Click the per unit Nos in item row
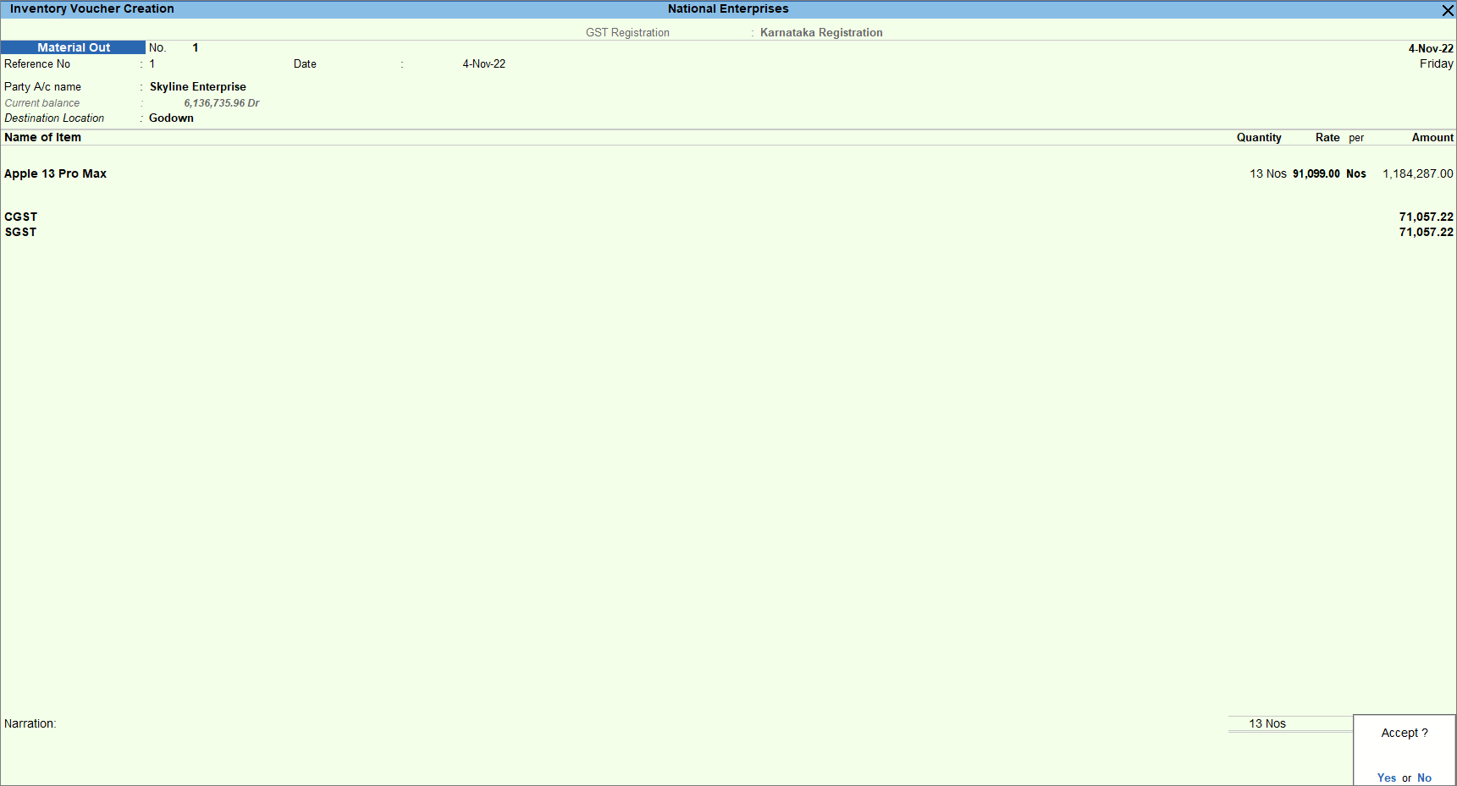 1356,173
